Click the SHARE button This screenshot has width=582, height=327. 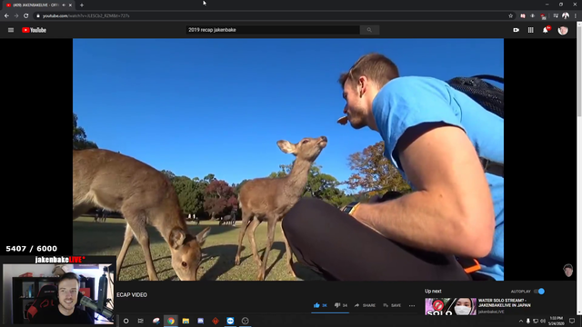click(365, 305)
